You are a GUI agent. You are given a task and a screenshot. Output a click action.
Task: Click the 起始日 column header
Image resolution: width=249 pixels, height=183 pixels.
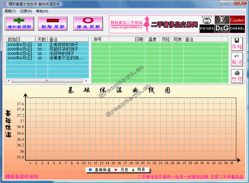pos(21,39)
